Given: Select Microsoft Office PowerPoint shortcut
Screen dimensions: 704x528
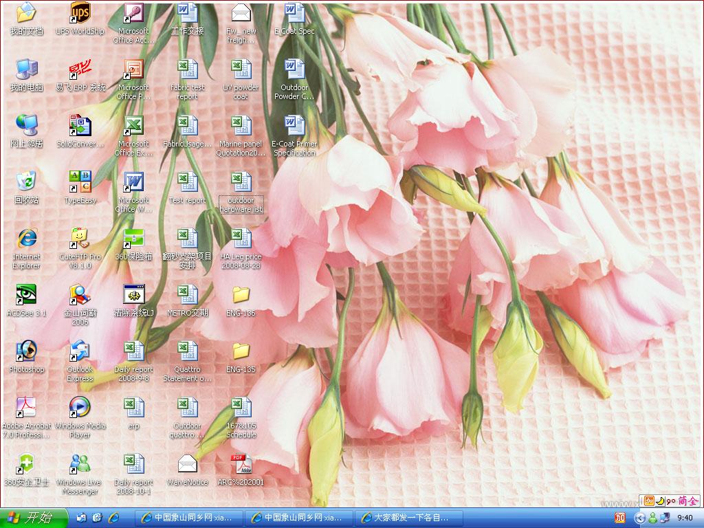Looking at the screenshot, I should click(133, 80).
